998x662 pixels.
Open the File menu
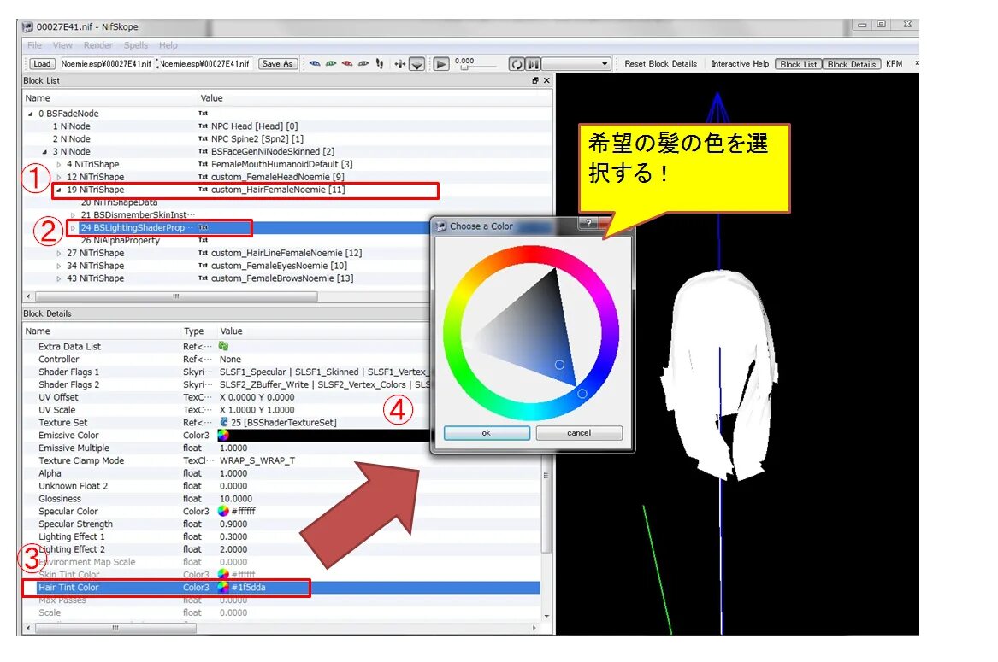(34, 45)
